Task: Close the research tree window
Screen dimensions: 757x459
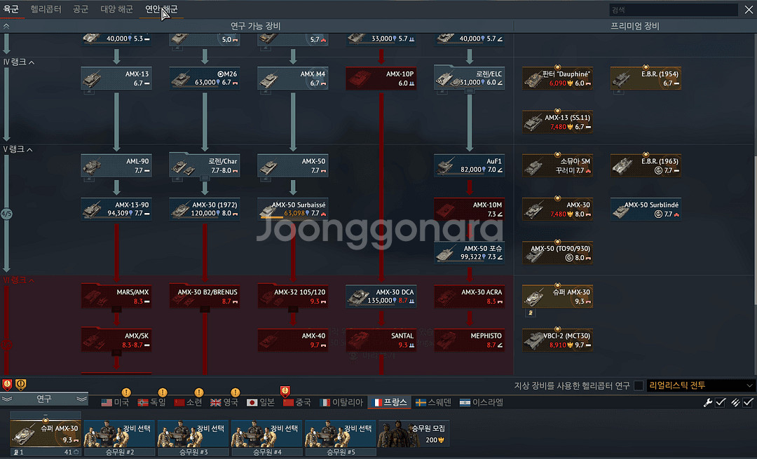Action: 749,10
